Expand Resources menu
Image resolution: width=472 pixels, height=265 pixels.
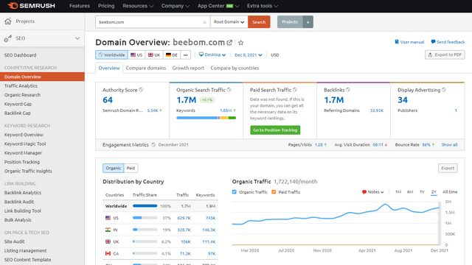click(138, 6)
